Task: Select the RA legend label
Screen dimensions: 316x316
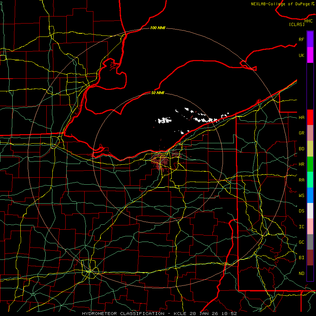Action: tap(301, 180)
